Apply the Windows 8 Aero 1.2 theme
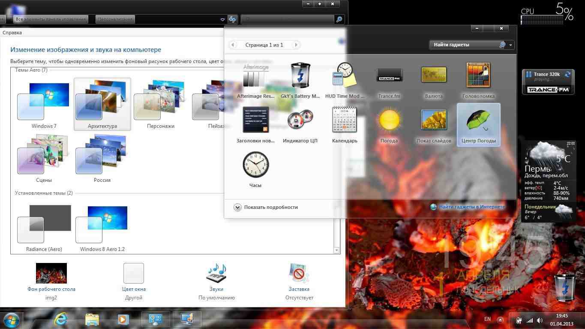The image size is (585, 329). pos(102,228)
